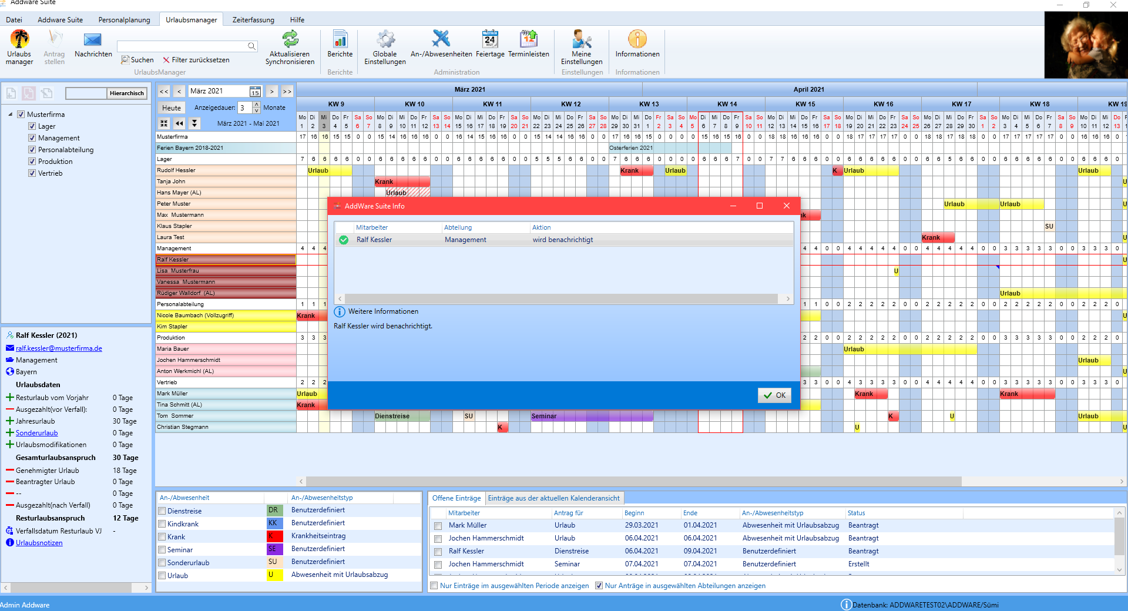The height and width of the screenshot is (611, 1128).
Task: Open the Terminleisten icon
Action: click(x=529, y=39)
